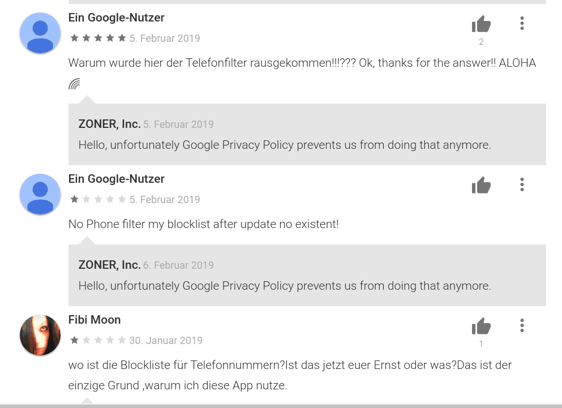The image size is (562, 408).
Task: Click the five-star rating of first review
Action: [98, 38]
